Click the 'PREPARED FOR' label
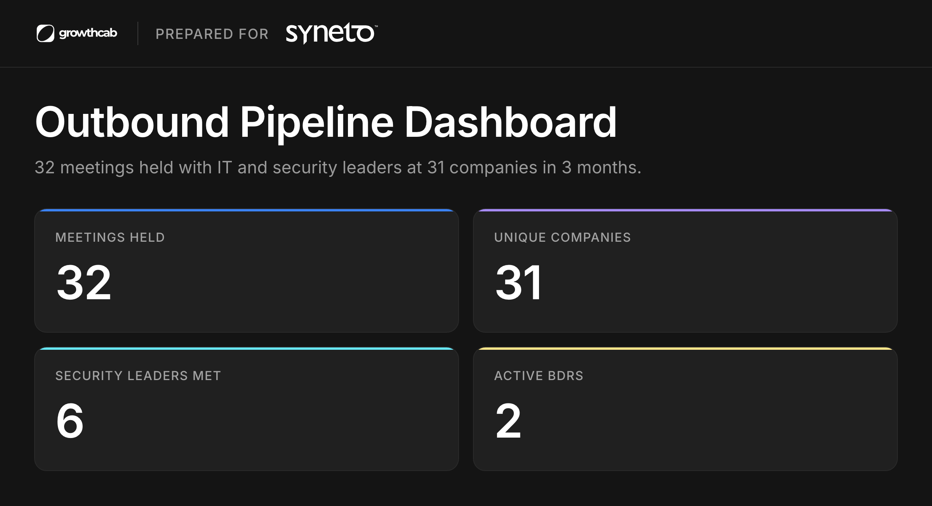This screenshot has height=506, width=932. 212,34
